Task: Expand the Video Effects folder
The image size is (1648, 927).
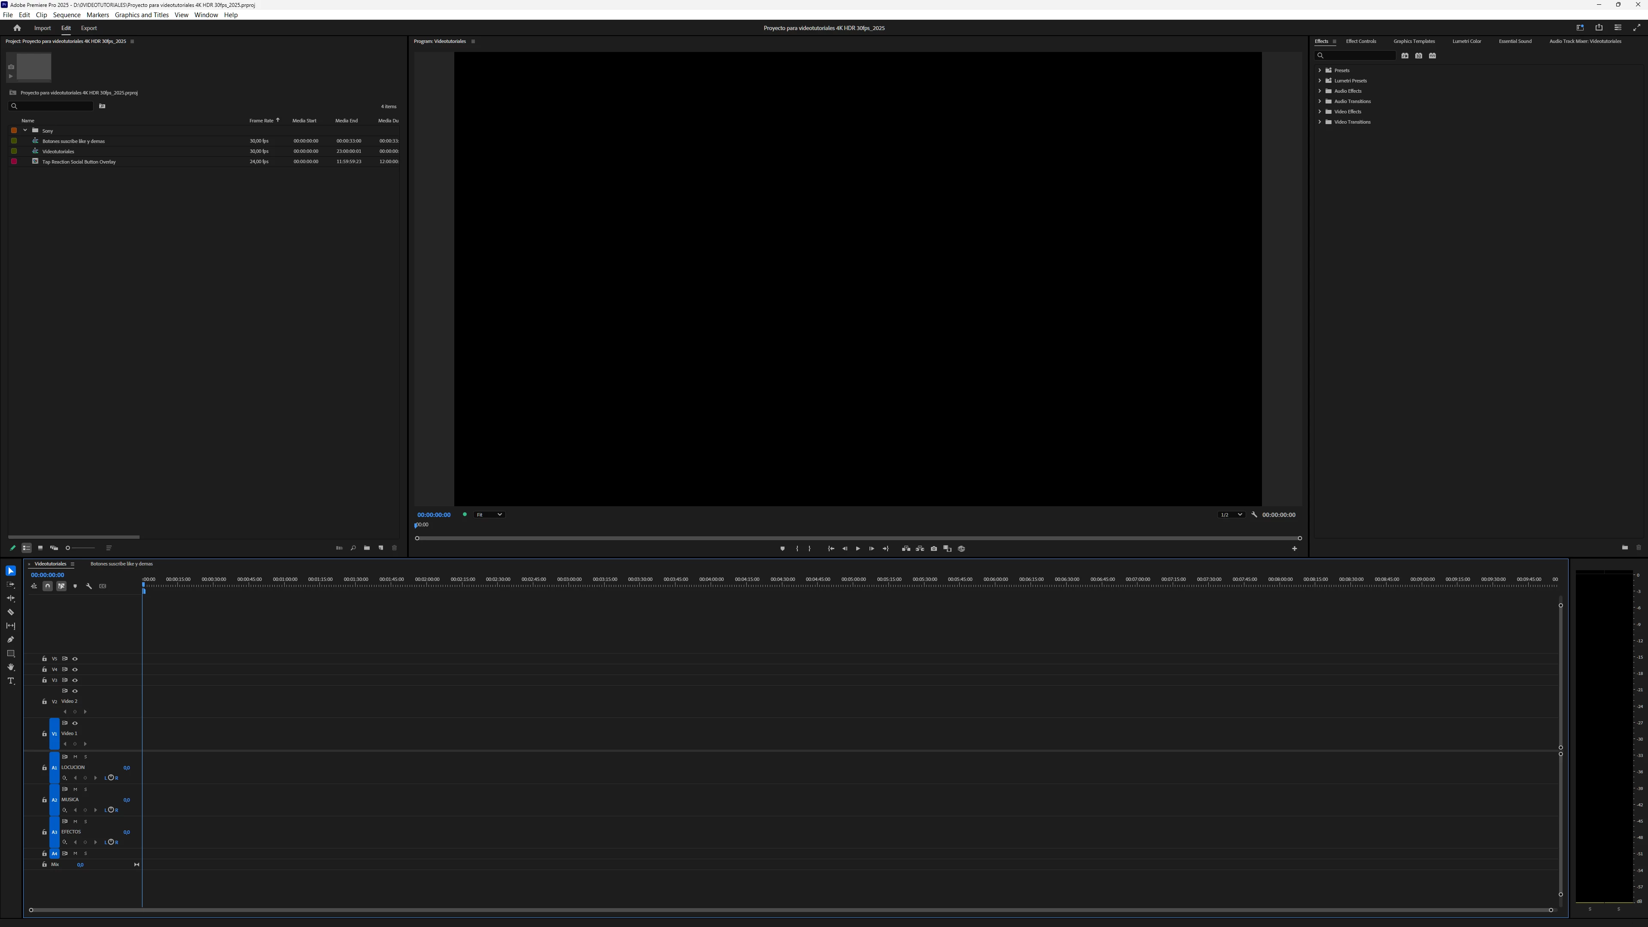Action: pos(1319,111)
